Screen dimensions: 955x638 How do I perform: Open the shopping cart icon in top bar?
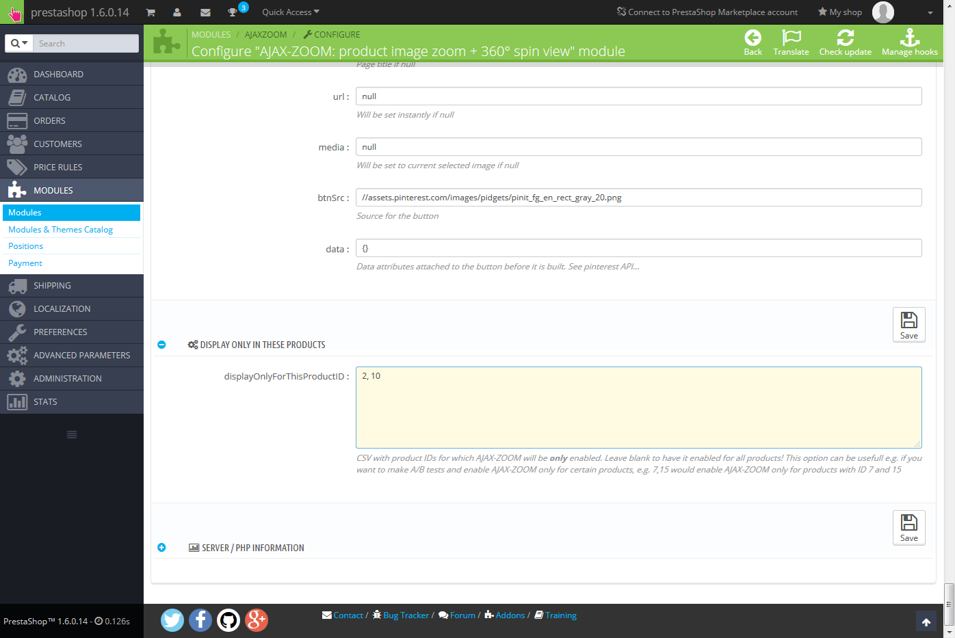tap(151, 12)
